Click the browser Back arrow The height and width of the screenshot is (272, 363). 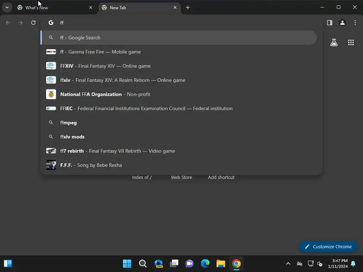click(x=8, y=23)
